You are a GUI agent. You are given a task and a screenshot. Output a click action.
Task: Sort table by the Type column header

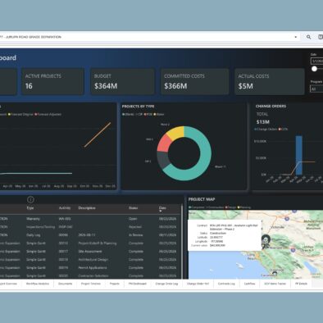click(30, 208)
